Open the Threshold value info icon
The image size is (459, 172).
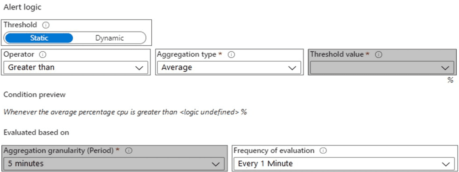(x=379, y=54)
